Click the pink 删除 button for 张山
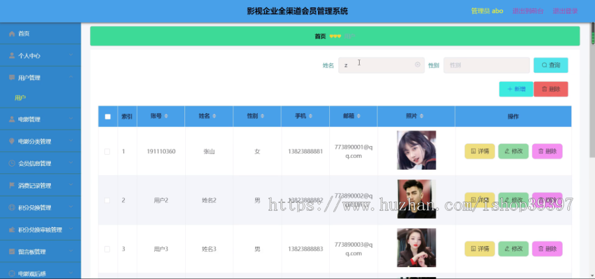Image resolution: width=595 pixels, height=279 pixels. (547, 151)
